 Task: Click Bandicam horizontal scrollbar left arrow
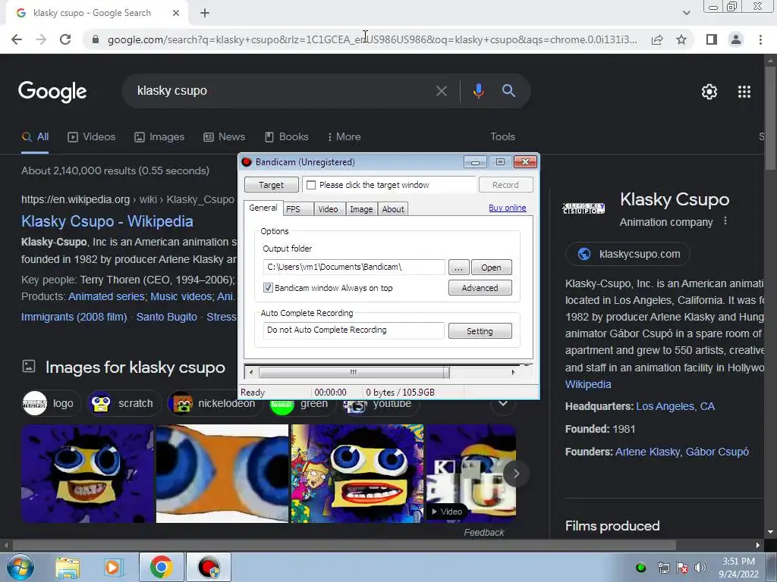[251, 372]
